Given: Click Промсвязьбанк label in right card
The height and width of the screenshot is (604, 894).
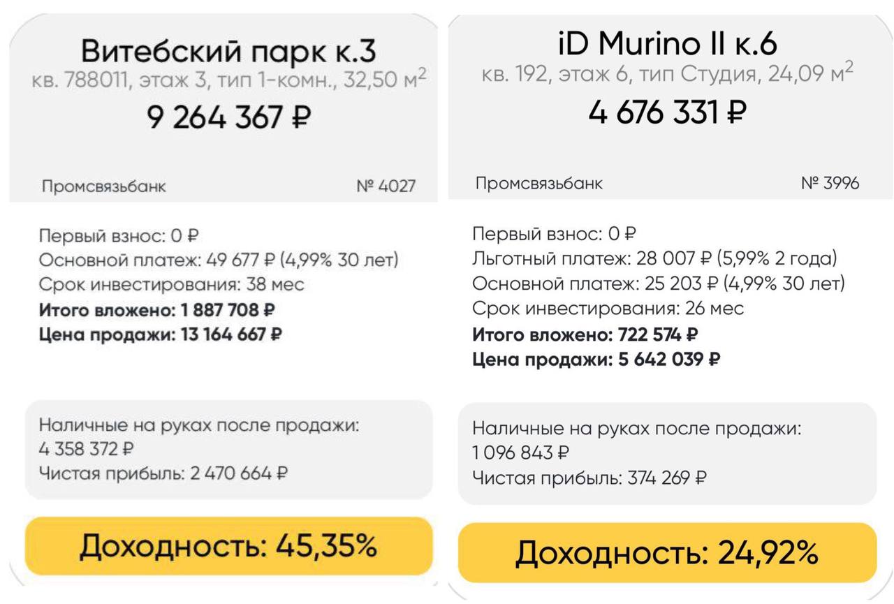Looking at the screenshot, I should [x=538, y=184].
